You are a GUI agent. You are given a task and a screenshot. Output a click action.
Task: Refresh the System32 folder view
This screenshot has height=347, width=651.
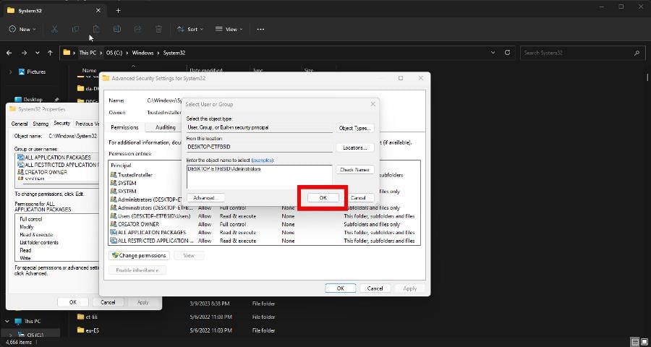click(507, 53)
